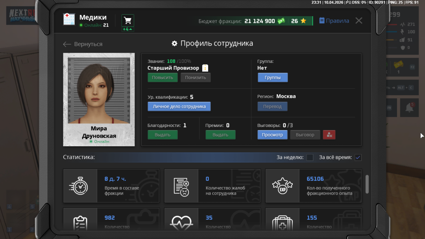Click the rank badge icon next to Старший Провизор

(x=205, y=67)
